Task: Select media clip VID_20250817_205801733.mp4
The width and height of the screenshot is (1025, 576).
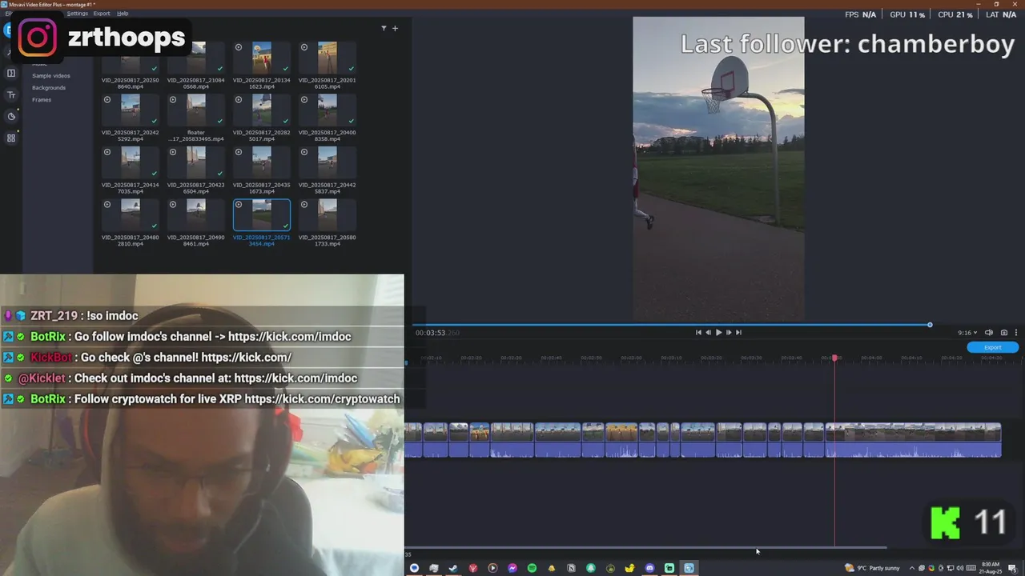Action: [x=328, y=214]
